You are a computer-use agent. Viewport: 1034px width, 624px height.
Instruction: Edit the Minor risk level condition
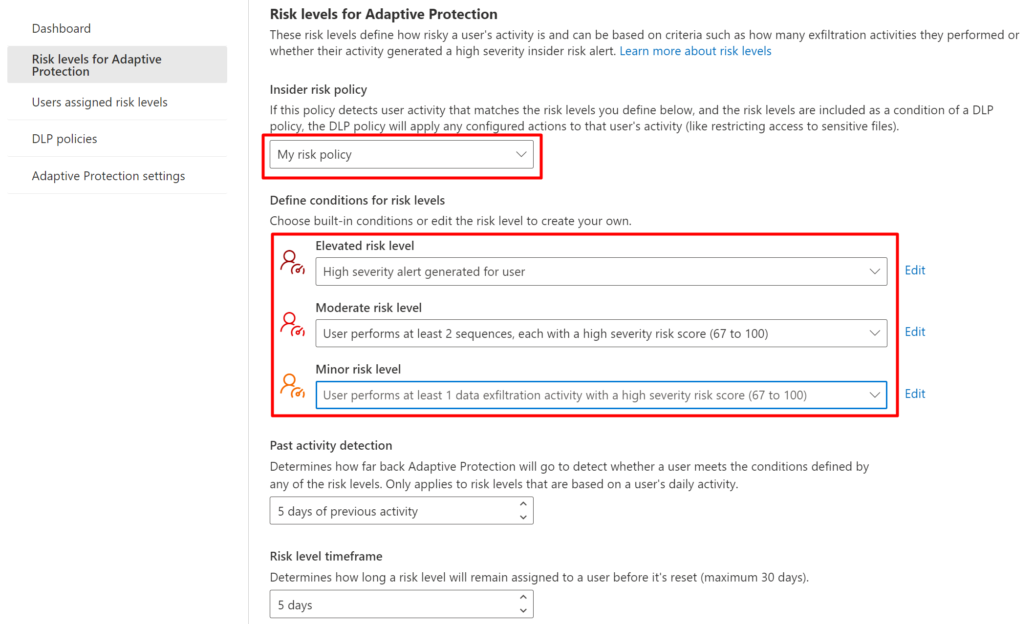915,394
